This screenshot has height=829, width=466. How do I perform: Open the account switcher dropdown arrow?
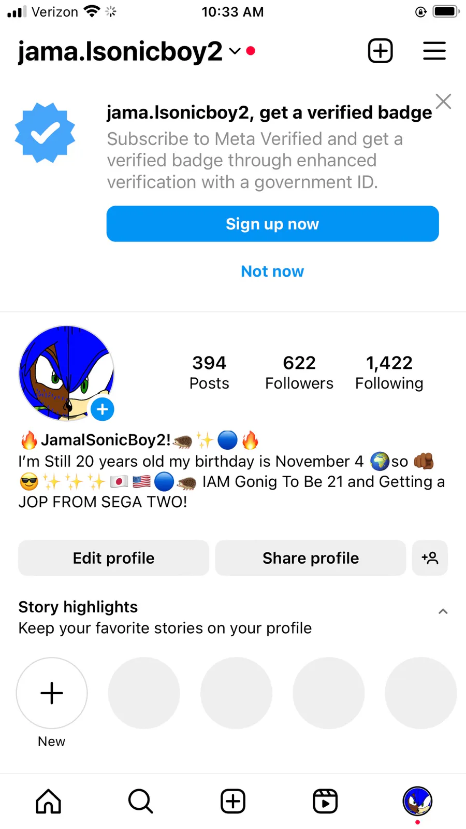click(235, 51)
